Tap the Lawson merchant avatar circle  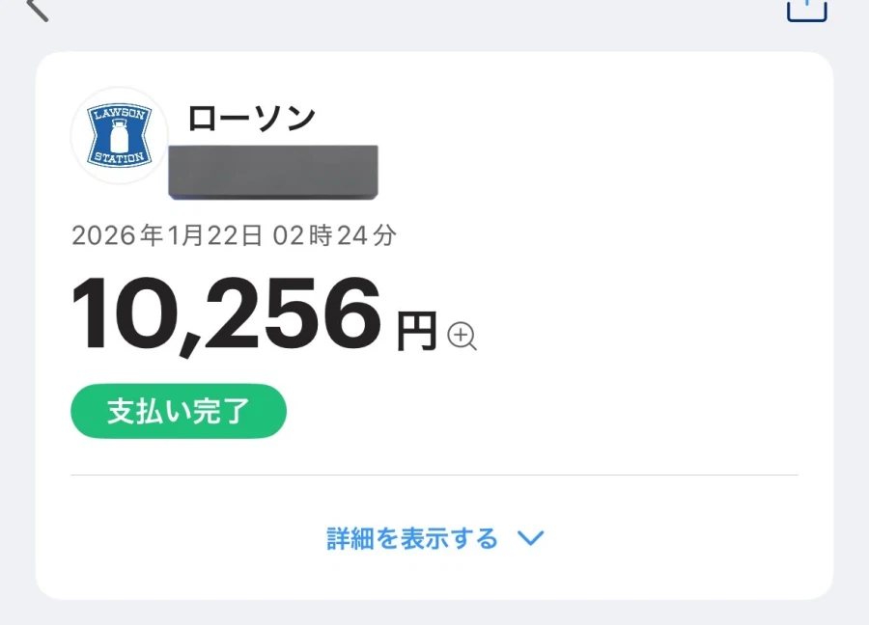pyautogui.click(x=118, y=137)
